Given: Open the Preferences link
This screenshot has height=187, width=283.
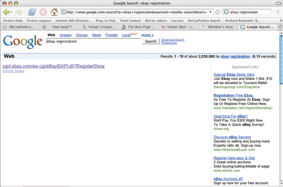Looking at the screenshot, I should coord(169,43).
